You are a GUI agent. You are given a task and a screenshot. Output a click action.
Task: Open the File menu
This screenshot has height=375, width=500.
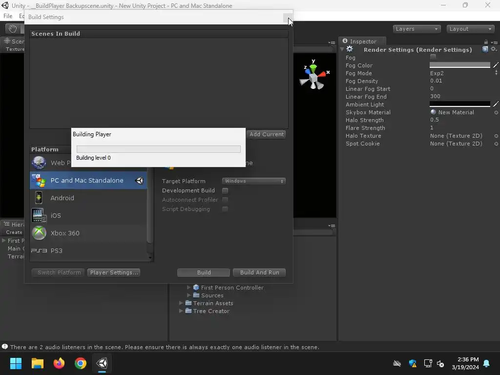tap(8, 16)
